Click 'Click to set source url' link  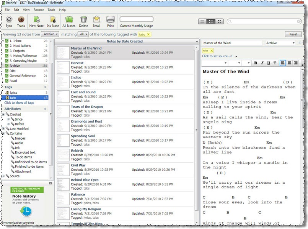[217, 56]
